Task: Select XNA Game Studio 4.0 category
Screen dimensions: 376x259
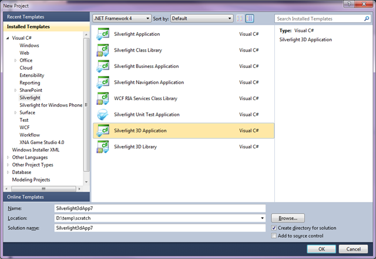Action: (x=42, y=142)
